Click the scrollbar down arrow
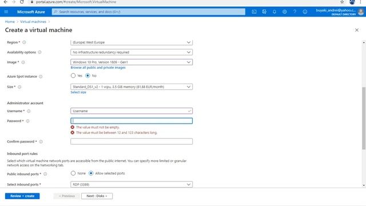This screenshot has width=366, height=206. coord(364,185)
